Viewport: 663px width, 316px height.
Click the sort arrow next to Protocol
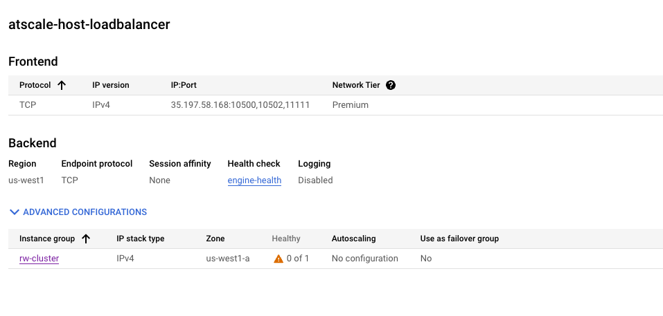point(62,85)
